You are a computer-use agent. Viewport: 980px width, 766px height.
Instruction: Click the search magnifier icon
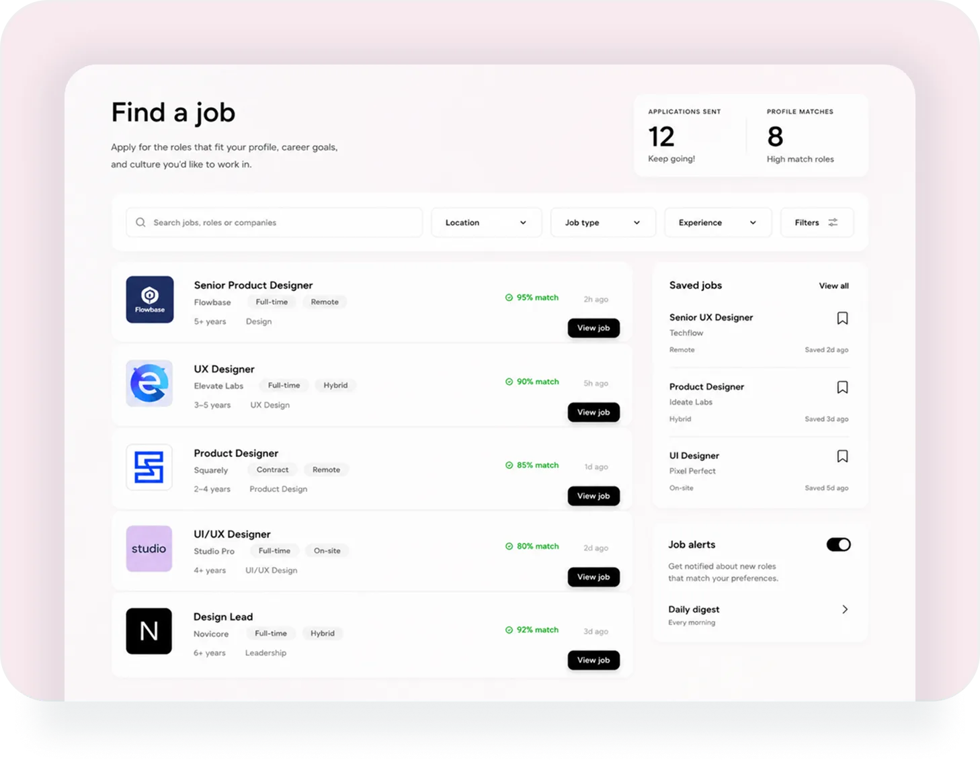[x=140, y=222]
